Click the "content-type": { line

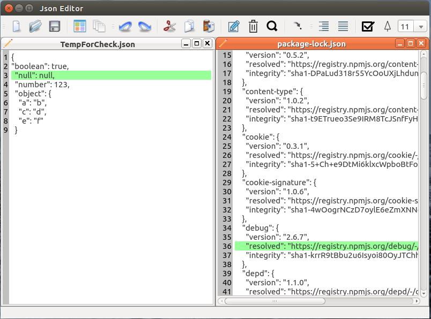click(272, 92)
